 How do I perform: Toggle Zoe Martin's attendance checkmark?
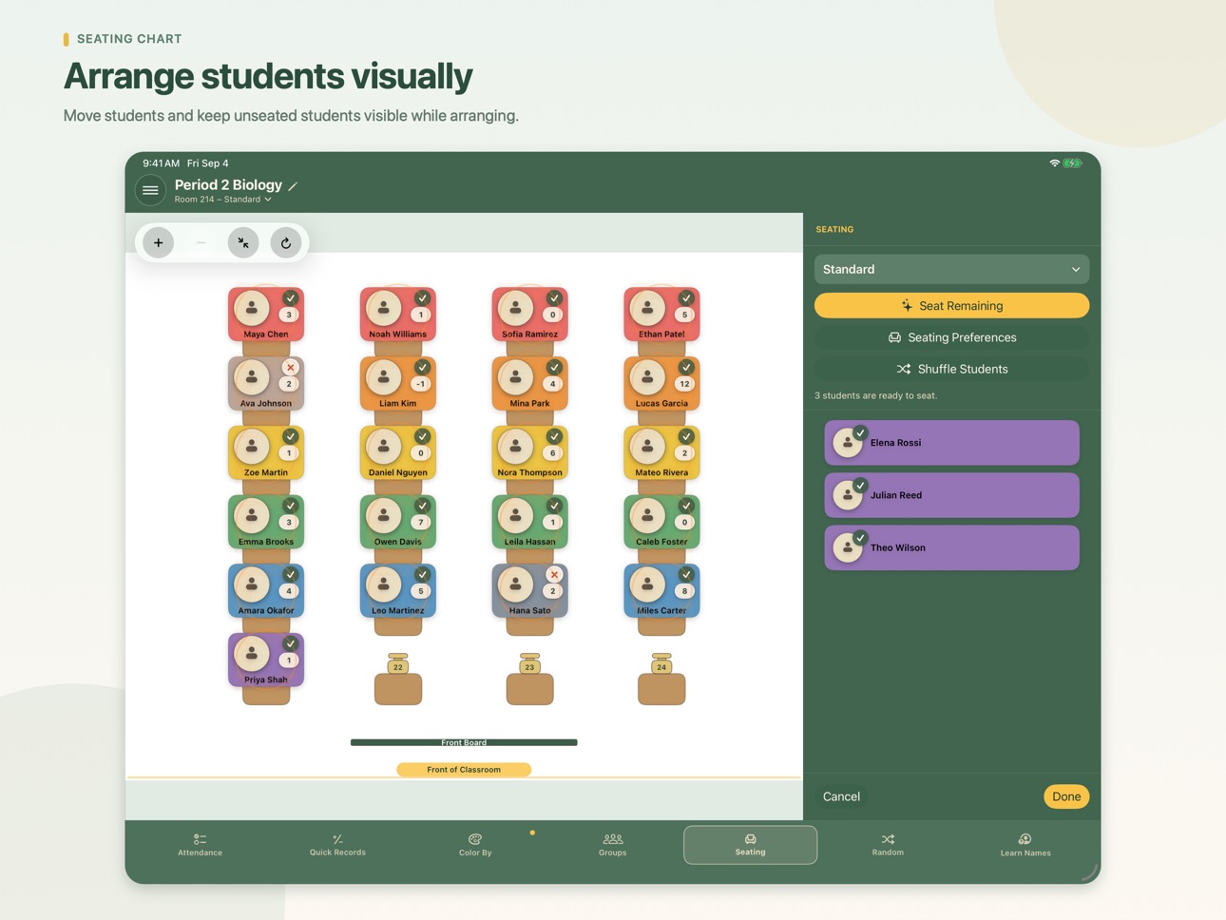291,436
